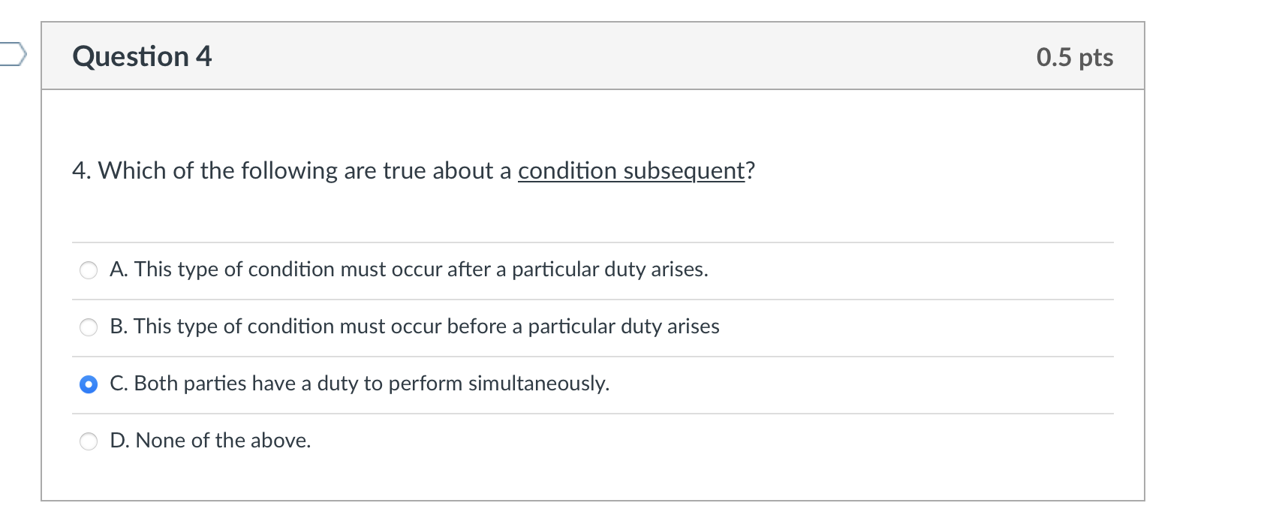
Task: Click the 'D. None of the above.' label
Action: coord(210,441)
